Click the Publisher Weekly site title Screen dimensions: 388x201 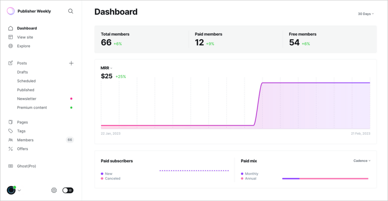coord(34,11)
